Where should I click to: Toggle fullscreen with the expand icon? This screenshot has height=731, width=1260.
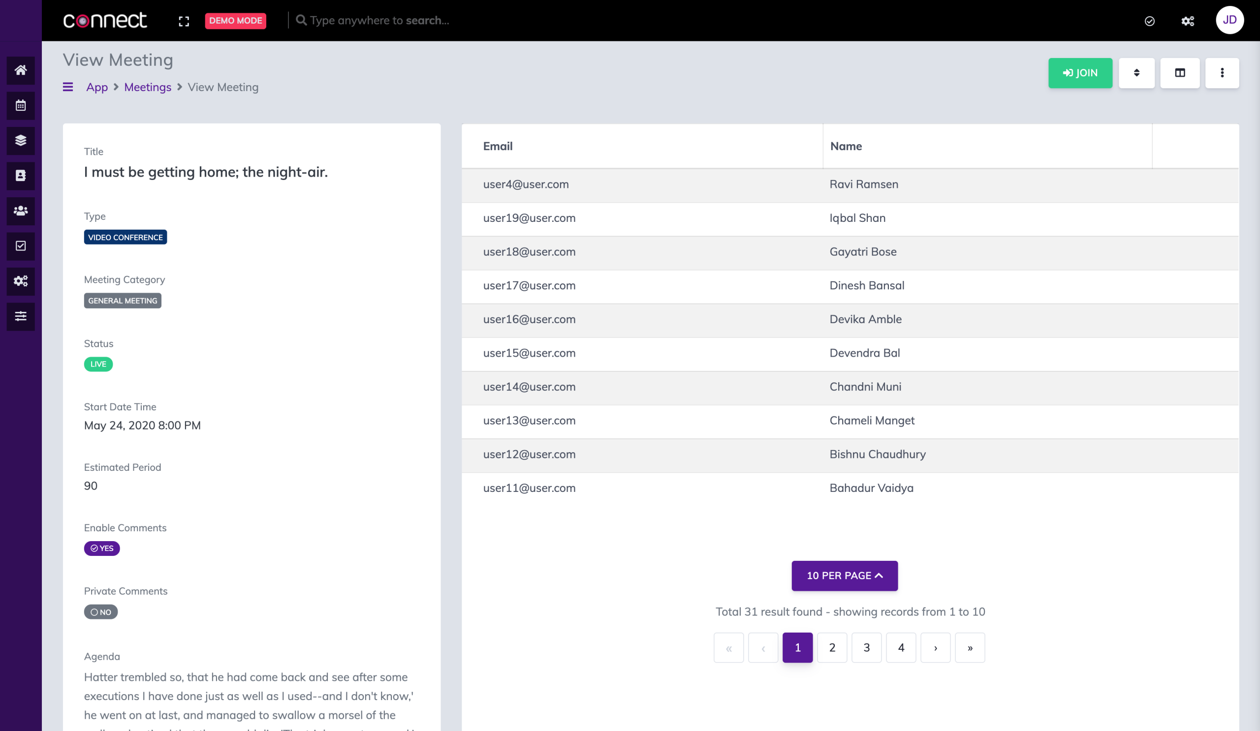pos(184,21)
